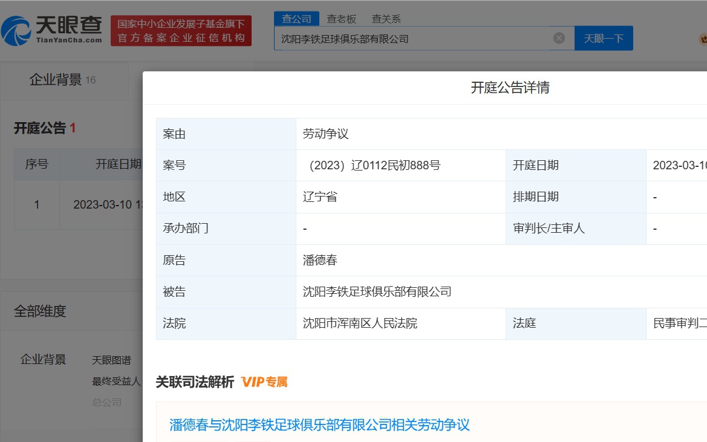This screenshot has width=707, height=442.
Task: Click the 排期日期 label cell
Action: tap(576, 197)
